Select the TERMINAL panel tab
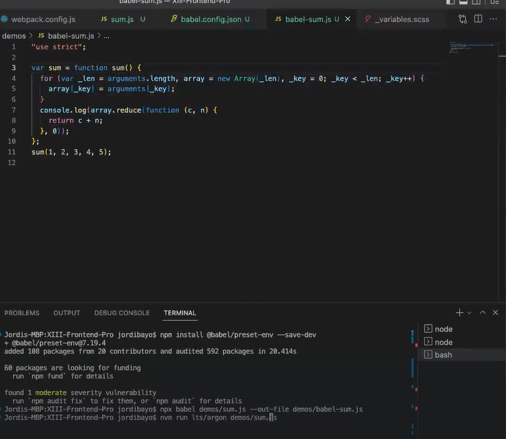This screenshot has width=506, height=439. pos(180,313)
